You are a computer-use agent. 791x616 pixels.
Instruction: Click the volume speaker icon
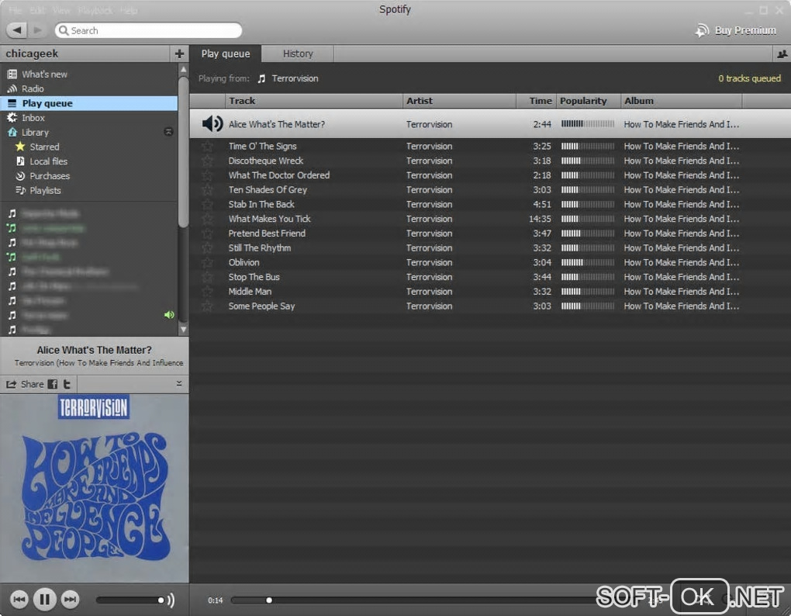(x=171, y=600)
